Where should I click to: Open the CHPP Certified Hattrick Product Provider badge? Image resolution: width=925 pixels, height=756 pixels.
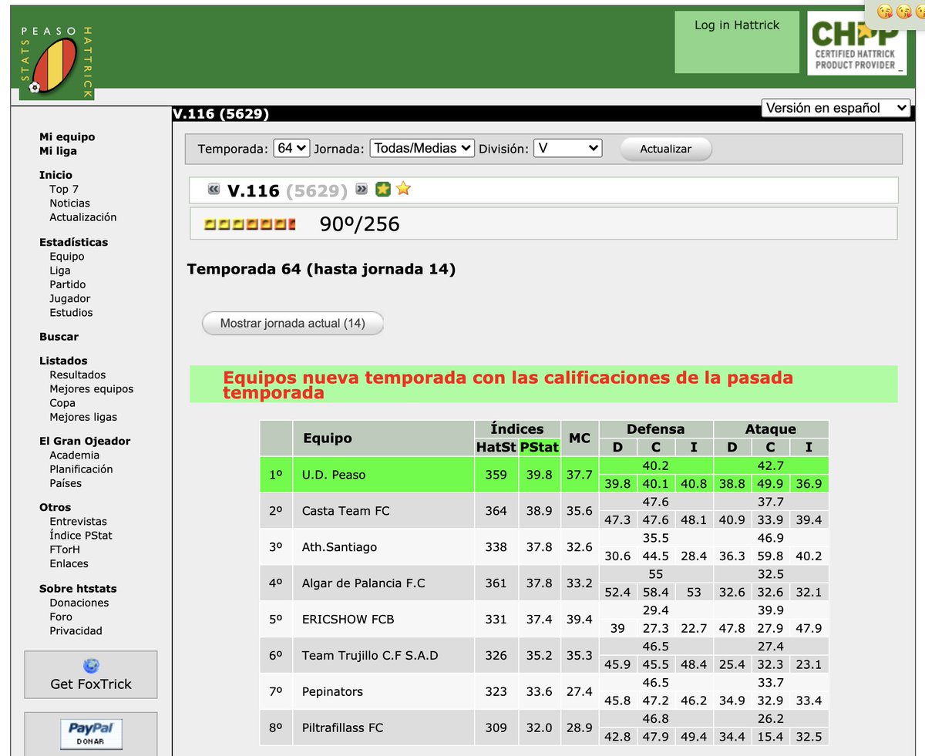856,43
